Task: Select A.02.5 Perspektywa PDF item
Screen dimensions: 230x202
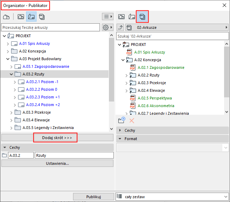Action: (x=155, y=98)
